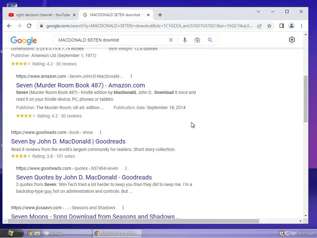
Task: Submit search with magnifier icon
Action: point(210,40)
